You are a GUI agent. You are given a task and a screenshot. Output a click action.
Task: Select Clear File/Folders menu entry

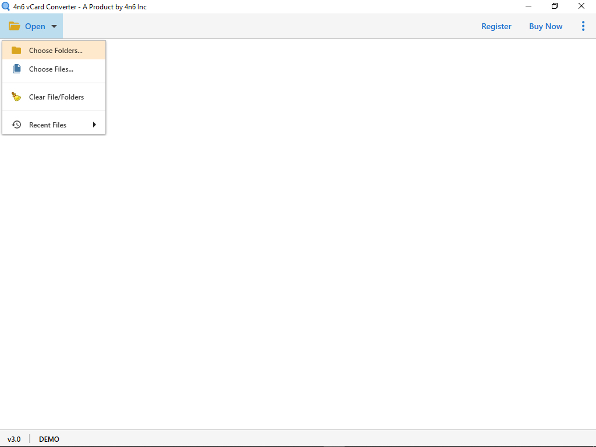click(54, 97)
